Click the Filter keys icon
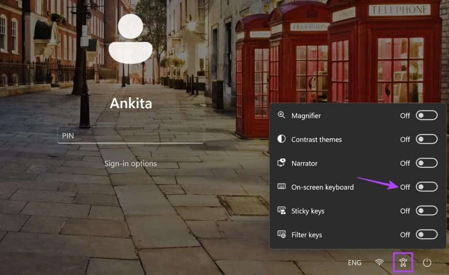 [x=282, y=235]
